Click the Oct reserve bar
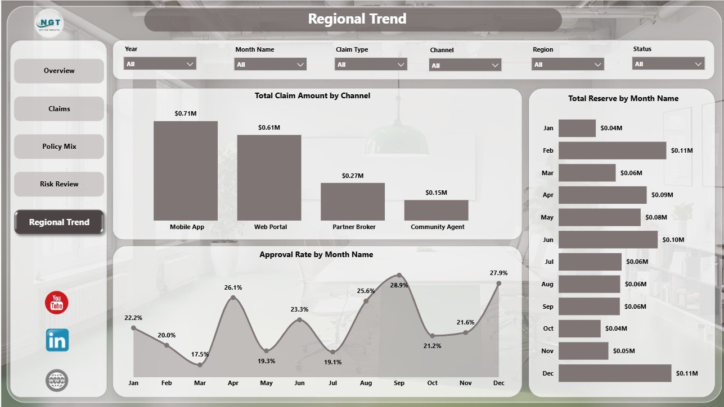Viewport: 724px width, 407px height. click(x=579, y=328)
